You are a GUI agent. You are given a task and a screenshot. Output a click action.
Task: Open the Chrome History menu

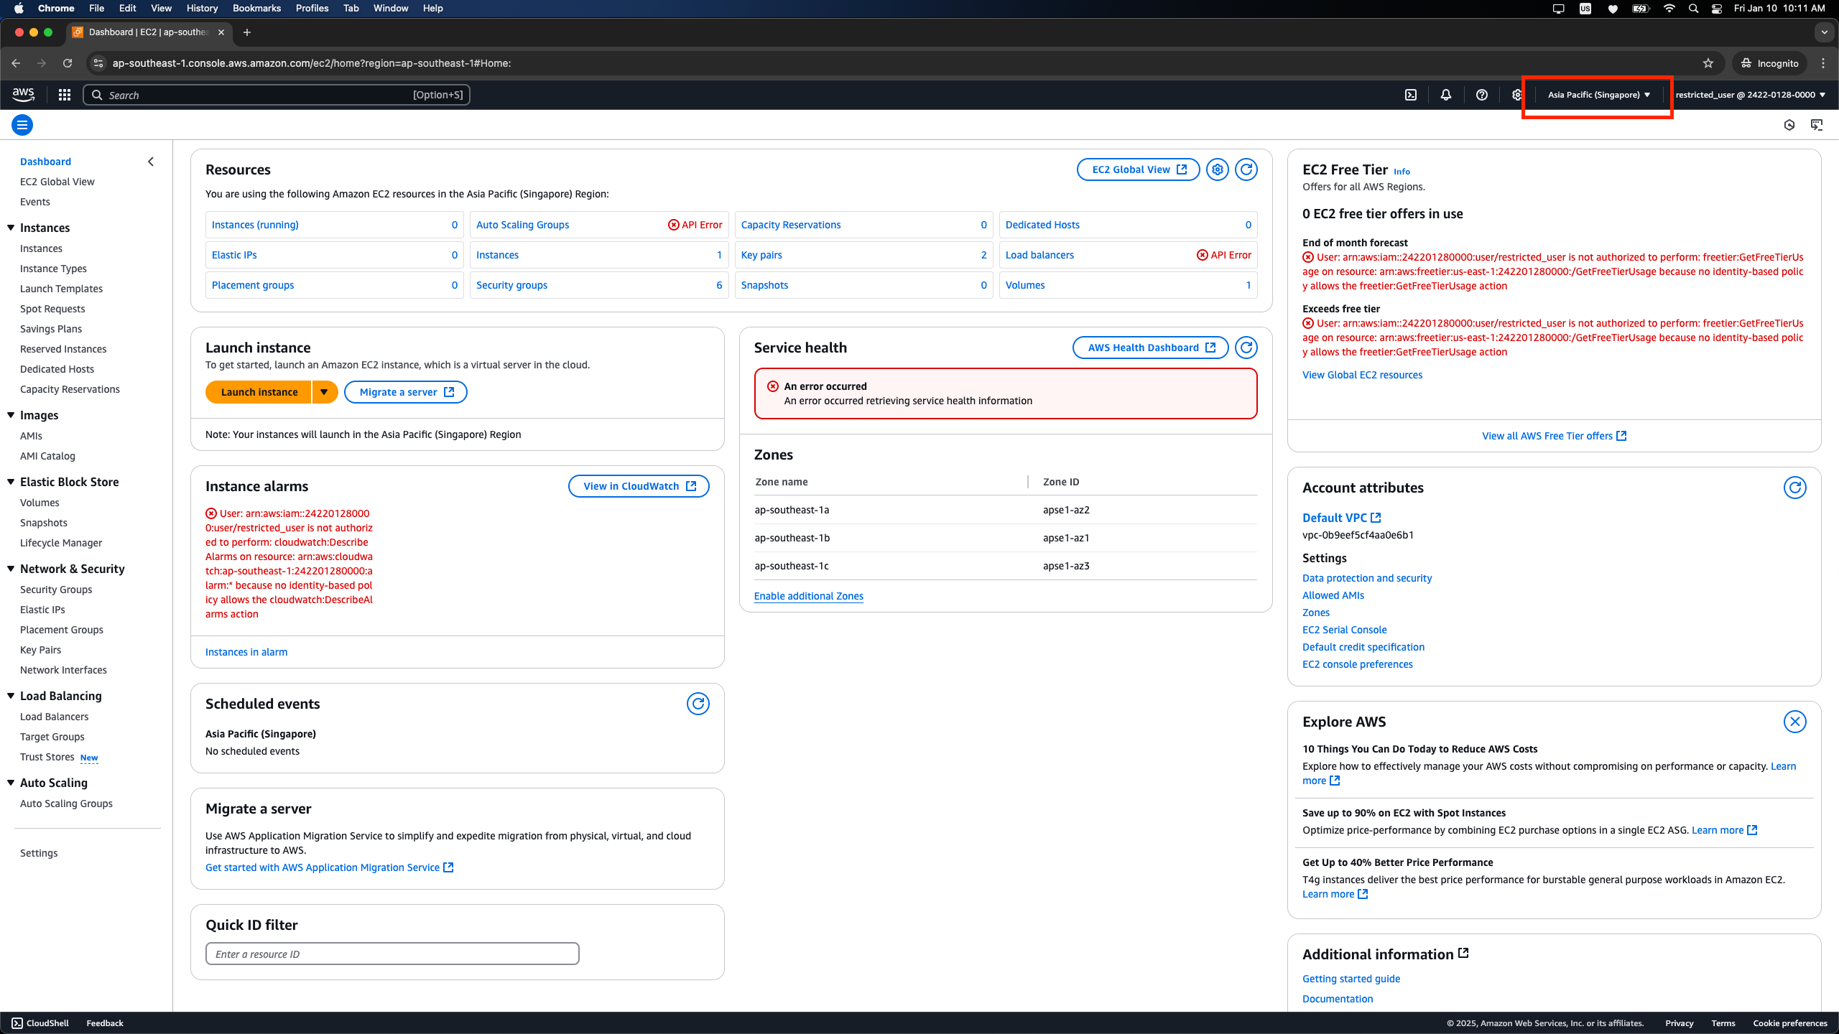click(x=202, y=9)
